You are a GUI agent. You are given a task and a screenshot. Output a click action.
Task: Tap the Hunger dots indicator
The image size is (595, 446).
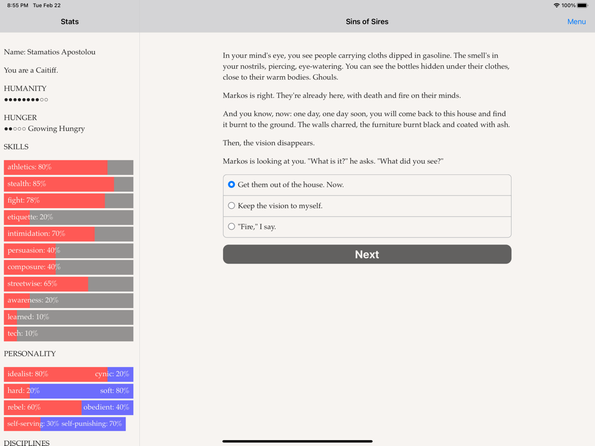(15, 129)
